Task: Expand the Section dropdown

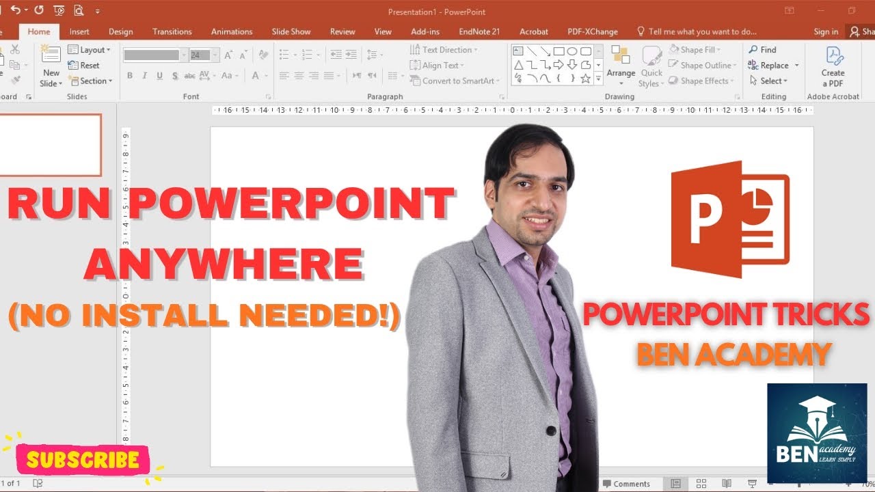Action: tap(91, 81)
